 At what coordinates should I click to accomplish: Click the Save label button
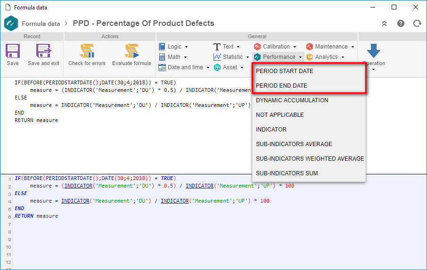(13, 63)
